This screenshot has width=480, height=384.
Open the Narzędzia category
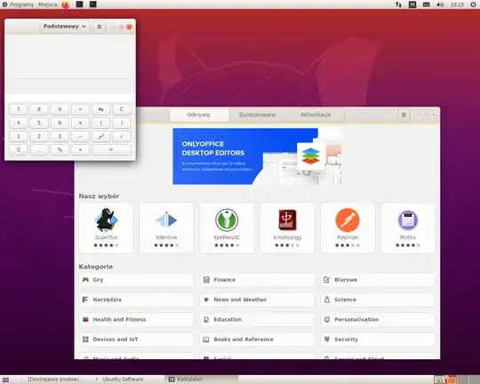tap(137, 300)
